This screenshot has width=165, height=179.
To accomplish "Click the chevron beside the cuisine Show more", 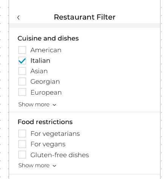I will 54,105.
